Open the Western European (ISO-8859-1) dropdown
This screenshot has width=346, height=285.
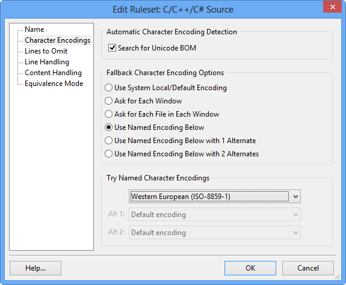point(214,197)
